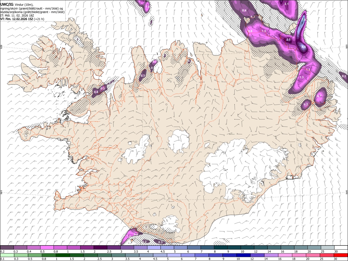Select top legend swatch between 6 and 7

coord(194,247)
